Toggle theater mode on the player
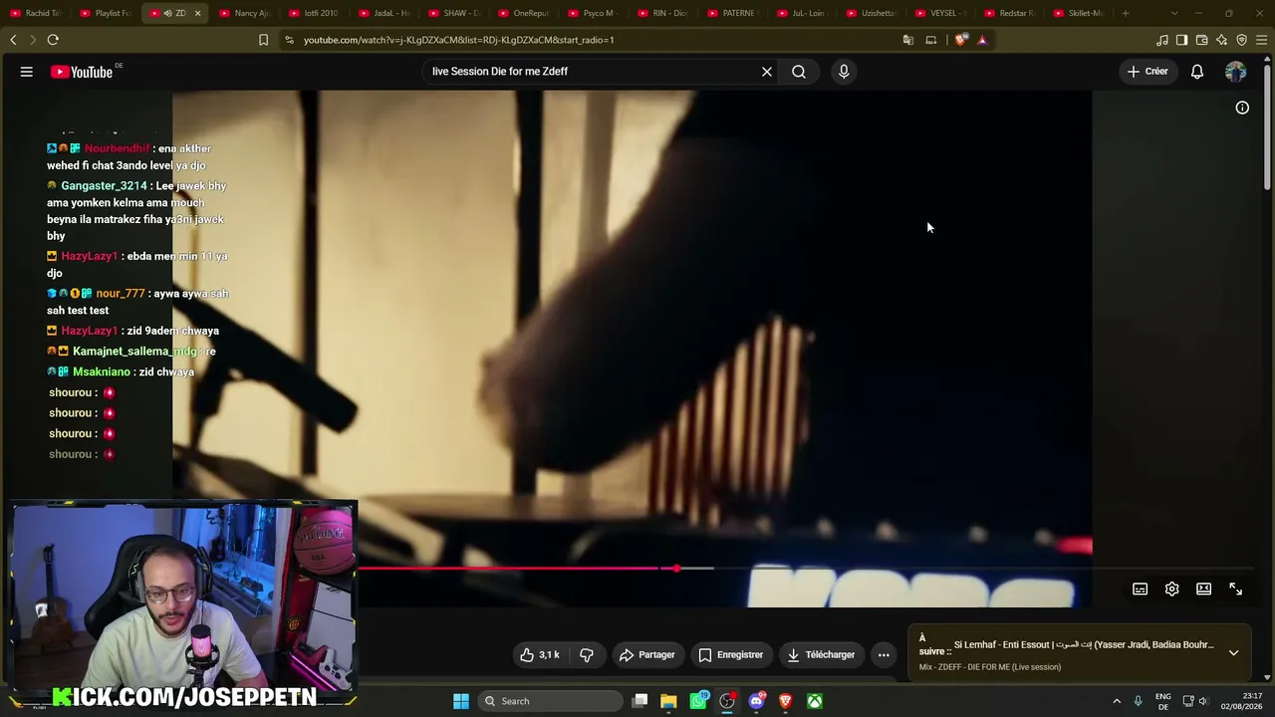This screenshot has width=1275, height=717. coord(1204,590)
